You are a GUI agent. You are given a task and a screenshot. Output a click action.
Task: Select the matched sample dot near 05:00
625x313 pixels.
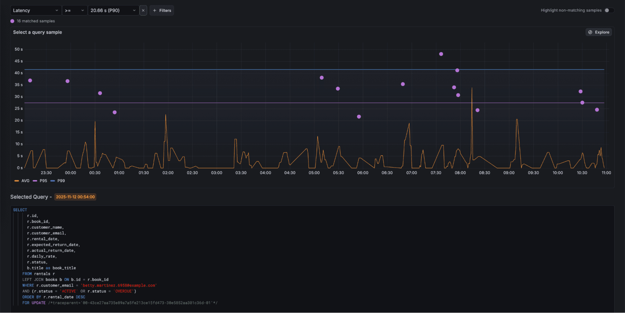point(321,78)
